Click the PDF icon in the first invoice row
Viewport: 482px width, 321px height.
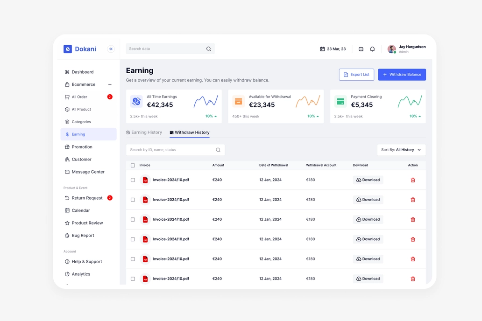pos(145,180)
